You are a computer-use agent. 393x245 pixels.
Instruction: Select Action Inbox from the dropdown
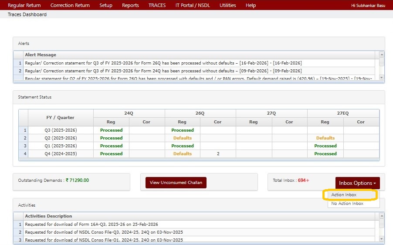344,195
